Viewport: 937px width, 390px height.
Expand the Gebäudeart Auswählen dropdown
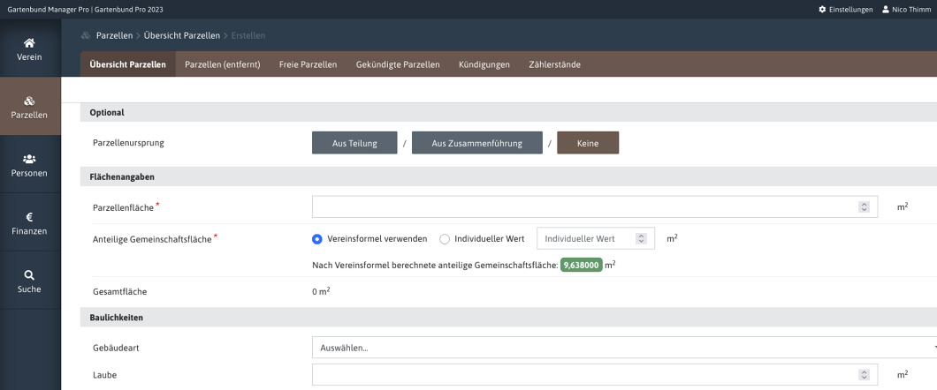[x=623, y=348]
